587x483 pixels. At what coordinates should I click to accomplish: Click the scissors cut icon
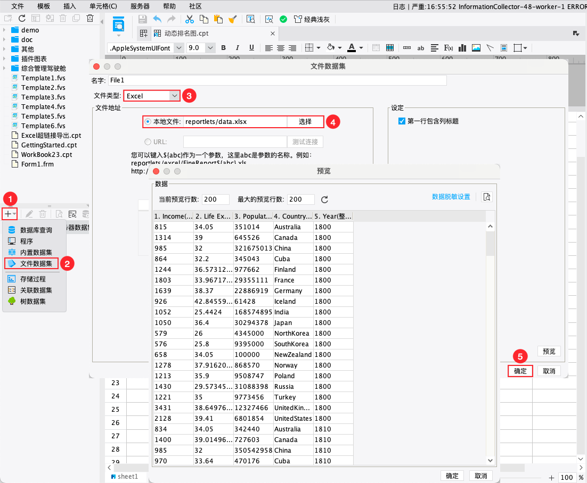point(190,20)
